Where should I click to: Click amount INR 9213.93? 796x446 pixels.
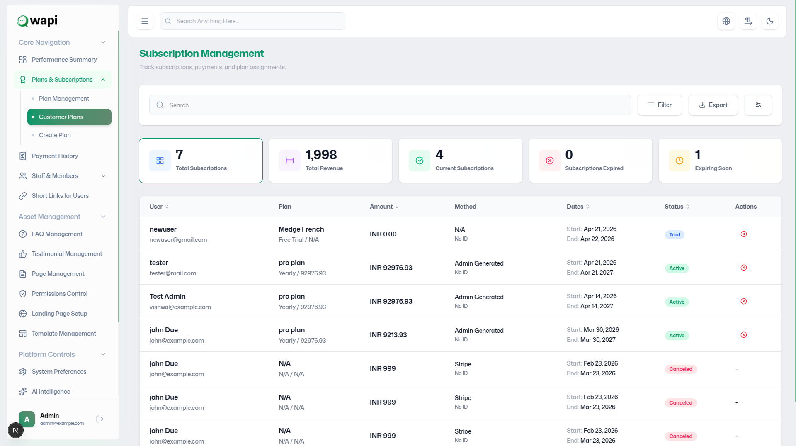click(x=388, y=335)
